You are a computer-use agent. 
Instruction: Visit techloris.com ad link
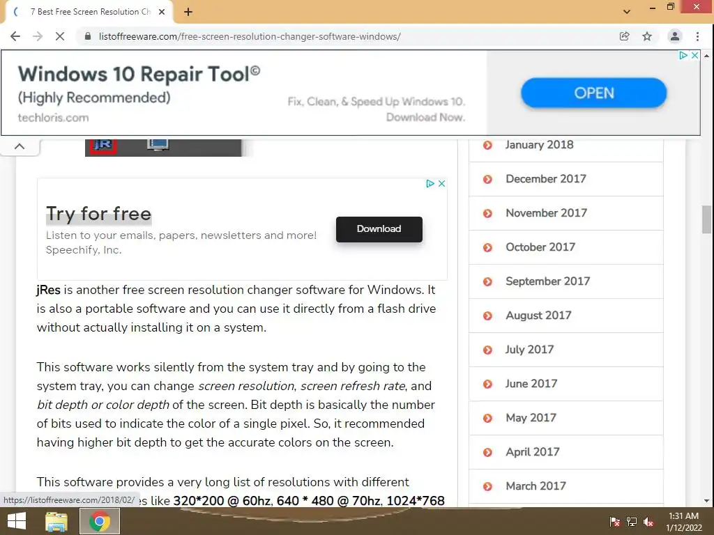(53, 117)
